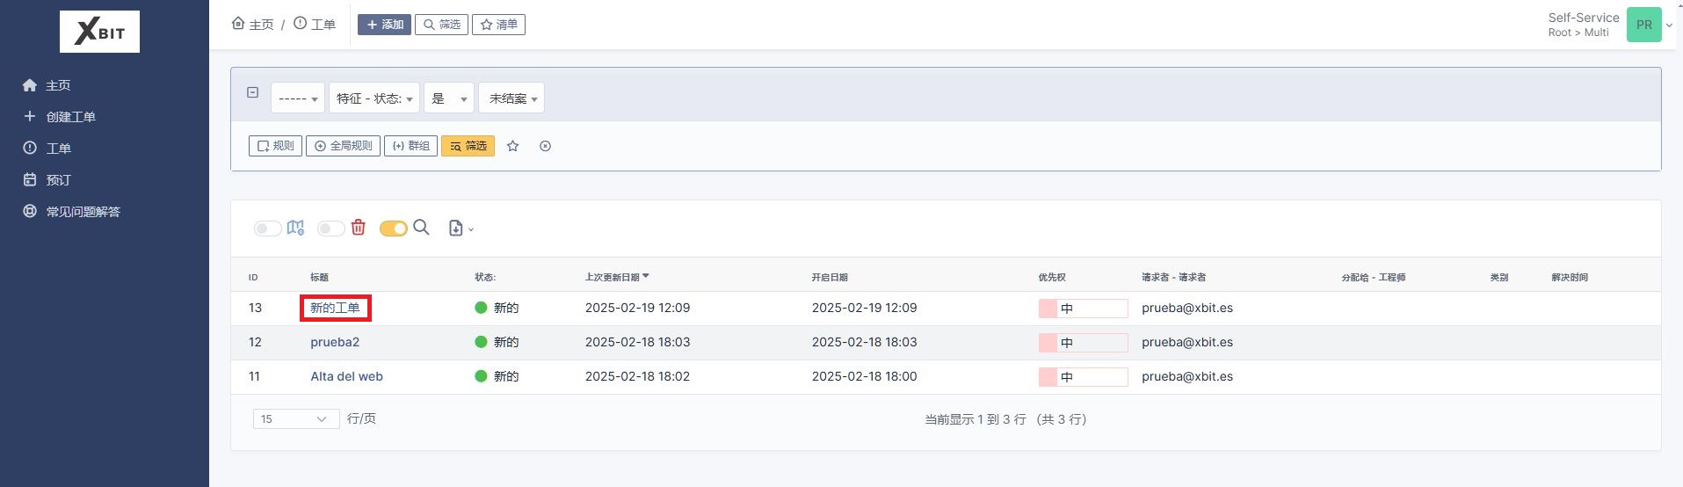Click the magnifier search icon
The image size is (1683, 487).
[421, 228]
